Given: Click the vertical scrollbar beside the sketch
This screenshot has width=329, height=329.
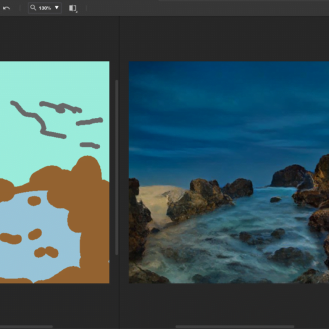Looking at the screenshot, I should click(117, 167).
